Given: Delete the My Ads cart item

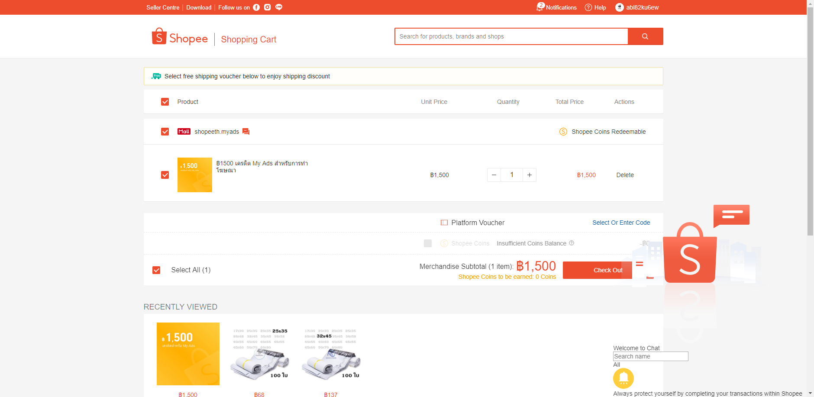Looking at the screenshot, I should coord(625,175).
